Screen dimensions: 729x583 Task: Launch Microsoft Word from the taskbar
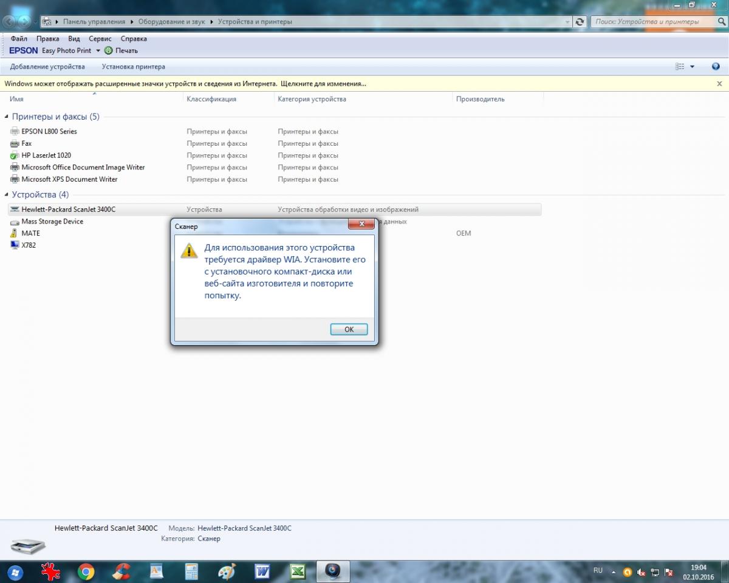tap(262, 571)
